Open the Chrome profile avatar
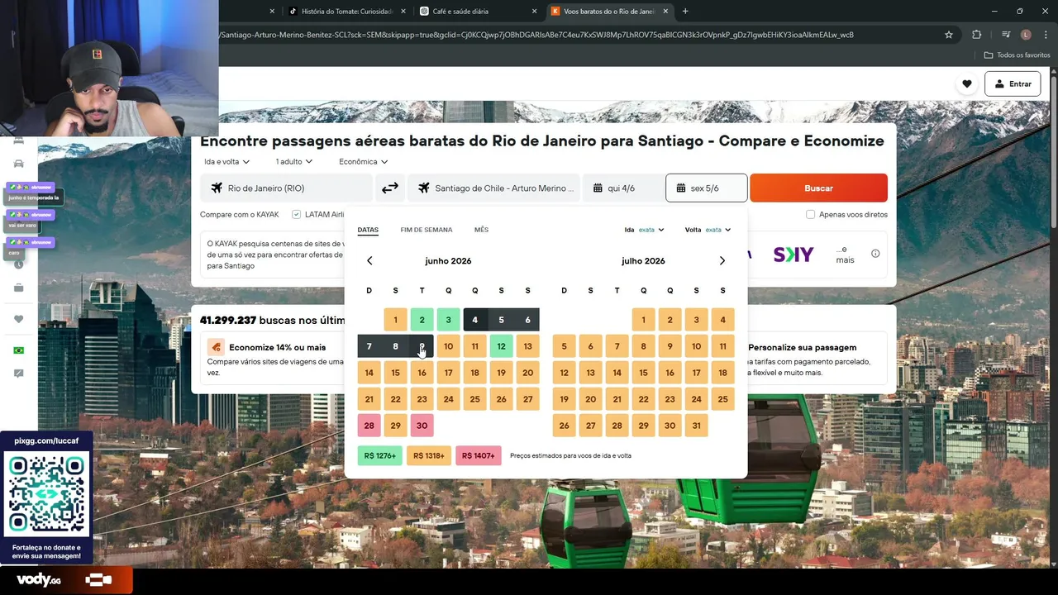Screen dimensions: 1058x595 click(1026, 35)
